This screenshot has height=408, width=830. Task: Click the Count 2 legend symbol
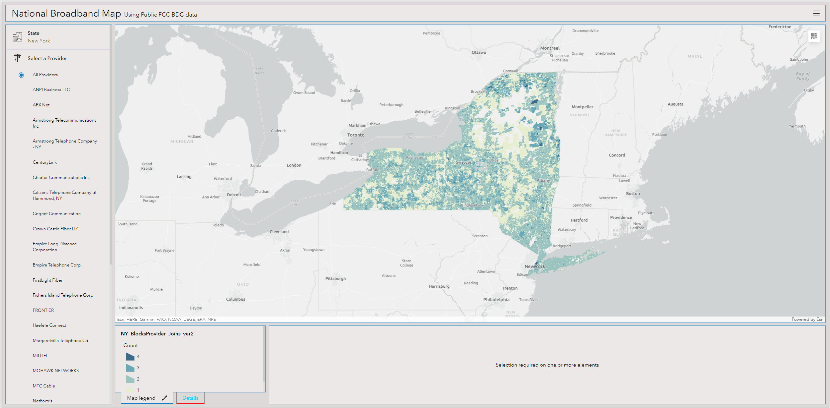coord(130,379)
